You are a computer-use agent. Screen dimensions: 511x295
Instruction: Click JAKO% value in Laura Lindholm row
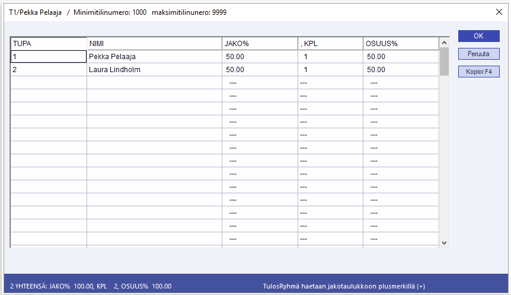(260, 70)
